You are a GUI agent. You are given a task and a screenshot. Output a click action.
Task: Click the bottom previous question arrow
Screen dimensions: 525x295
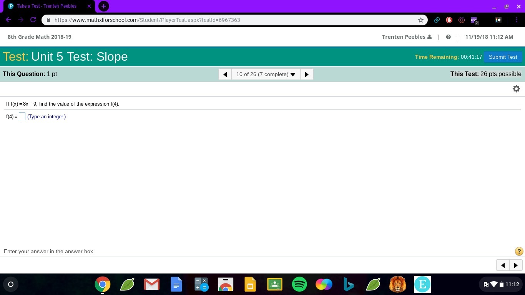coord(503,265)
